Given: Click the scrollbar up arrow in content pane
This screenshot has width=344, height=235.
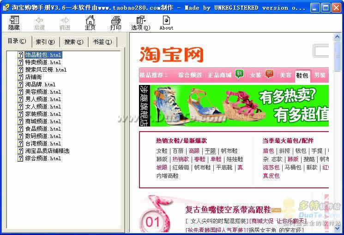Looking at the screenshot, I should coord(337,36).
